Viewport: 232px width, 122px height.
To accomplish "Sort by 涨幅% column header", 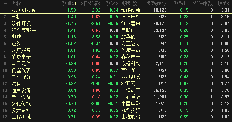I will pyautogui.click(x=69, y=3).
